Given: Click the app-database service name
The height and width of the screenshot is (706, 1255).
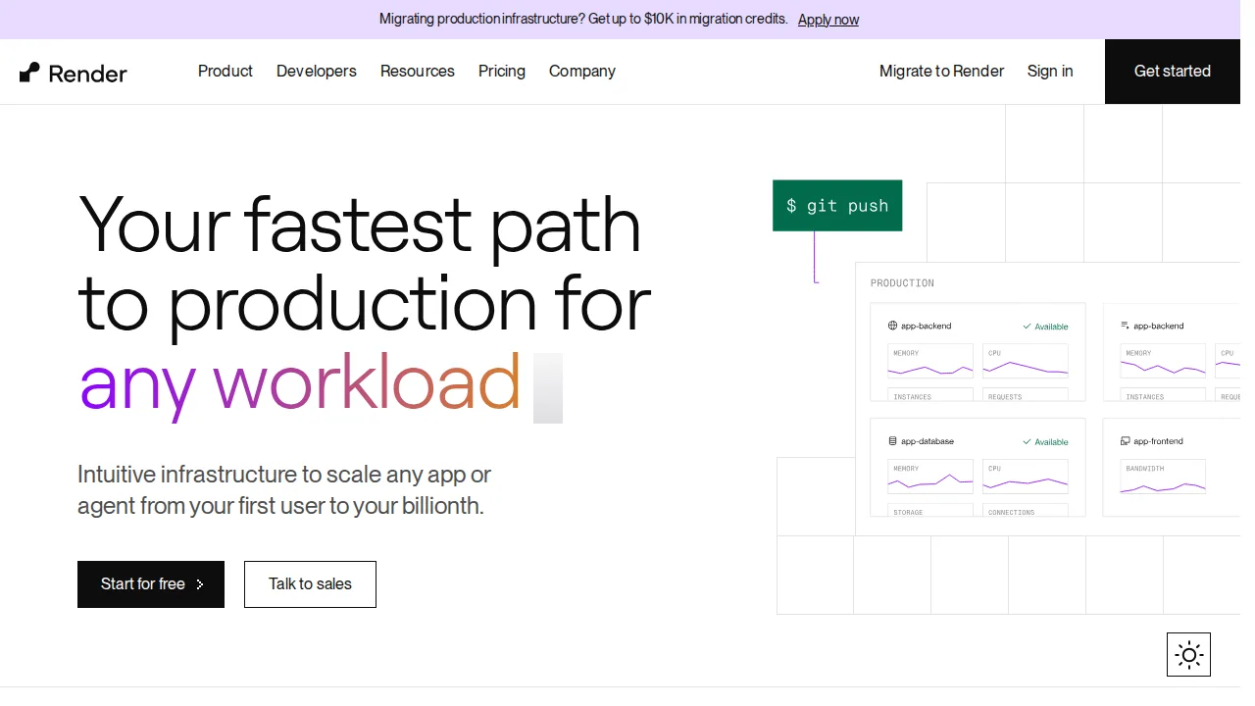Looking at the screenshot, I should tap(928, 441).
